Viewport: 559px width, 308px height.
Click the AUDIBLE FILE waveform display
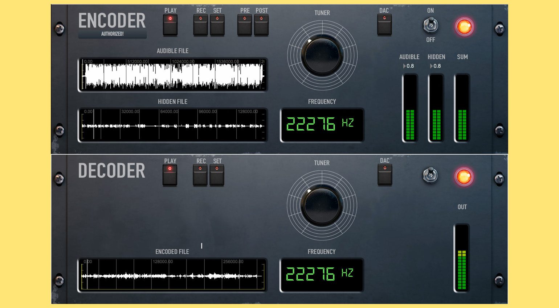pyautogui.click(x=173, y=74)
